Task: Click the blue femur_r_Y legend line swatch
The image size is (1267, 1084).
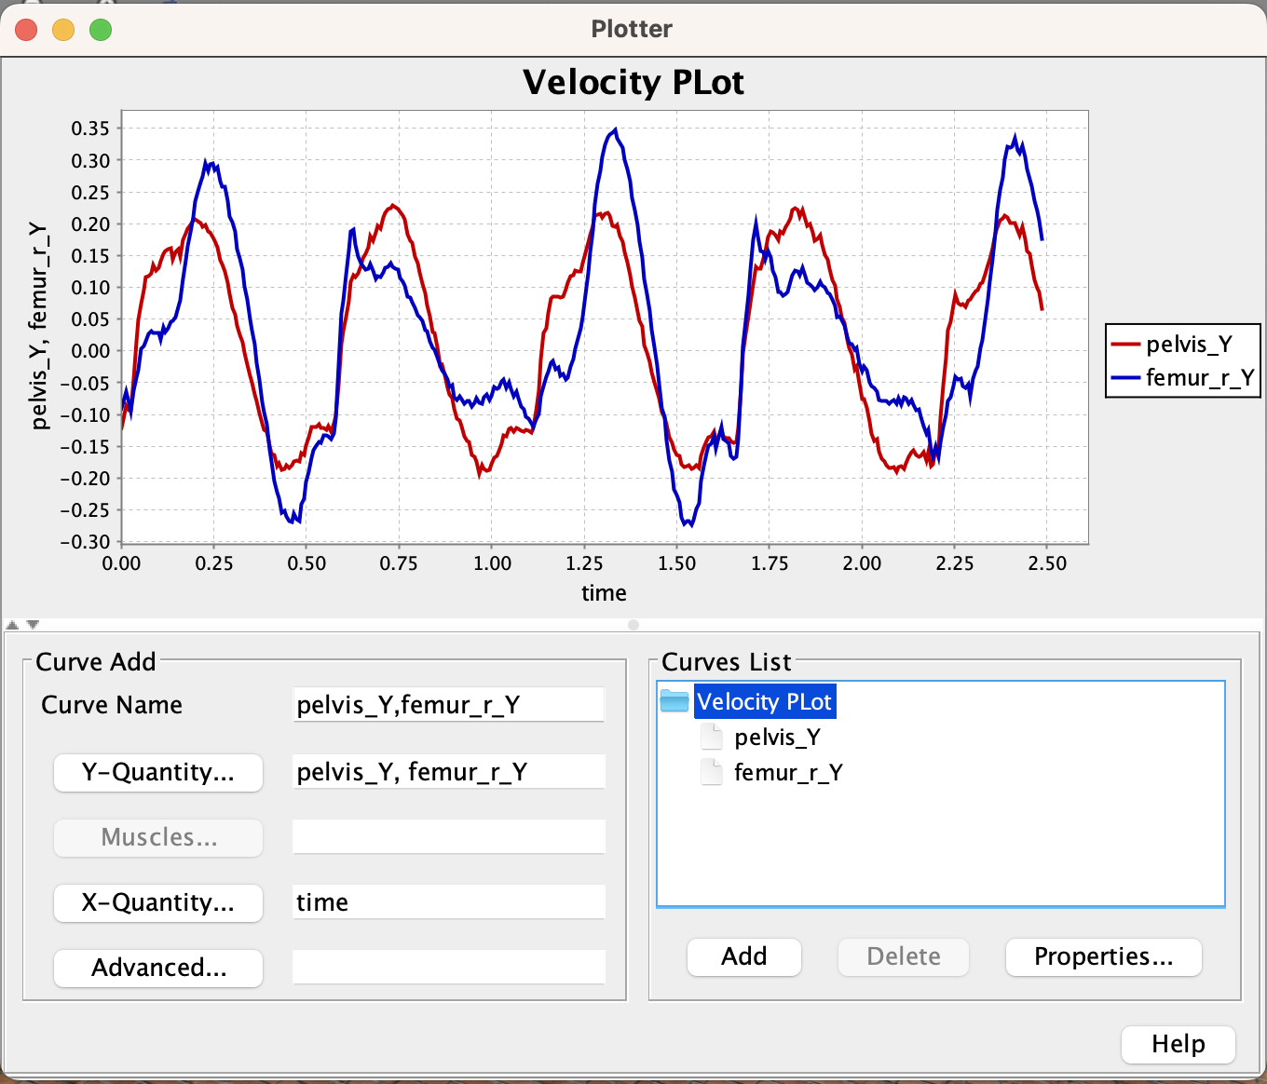Action: click(x=1126, y=377)
